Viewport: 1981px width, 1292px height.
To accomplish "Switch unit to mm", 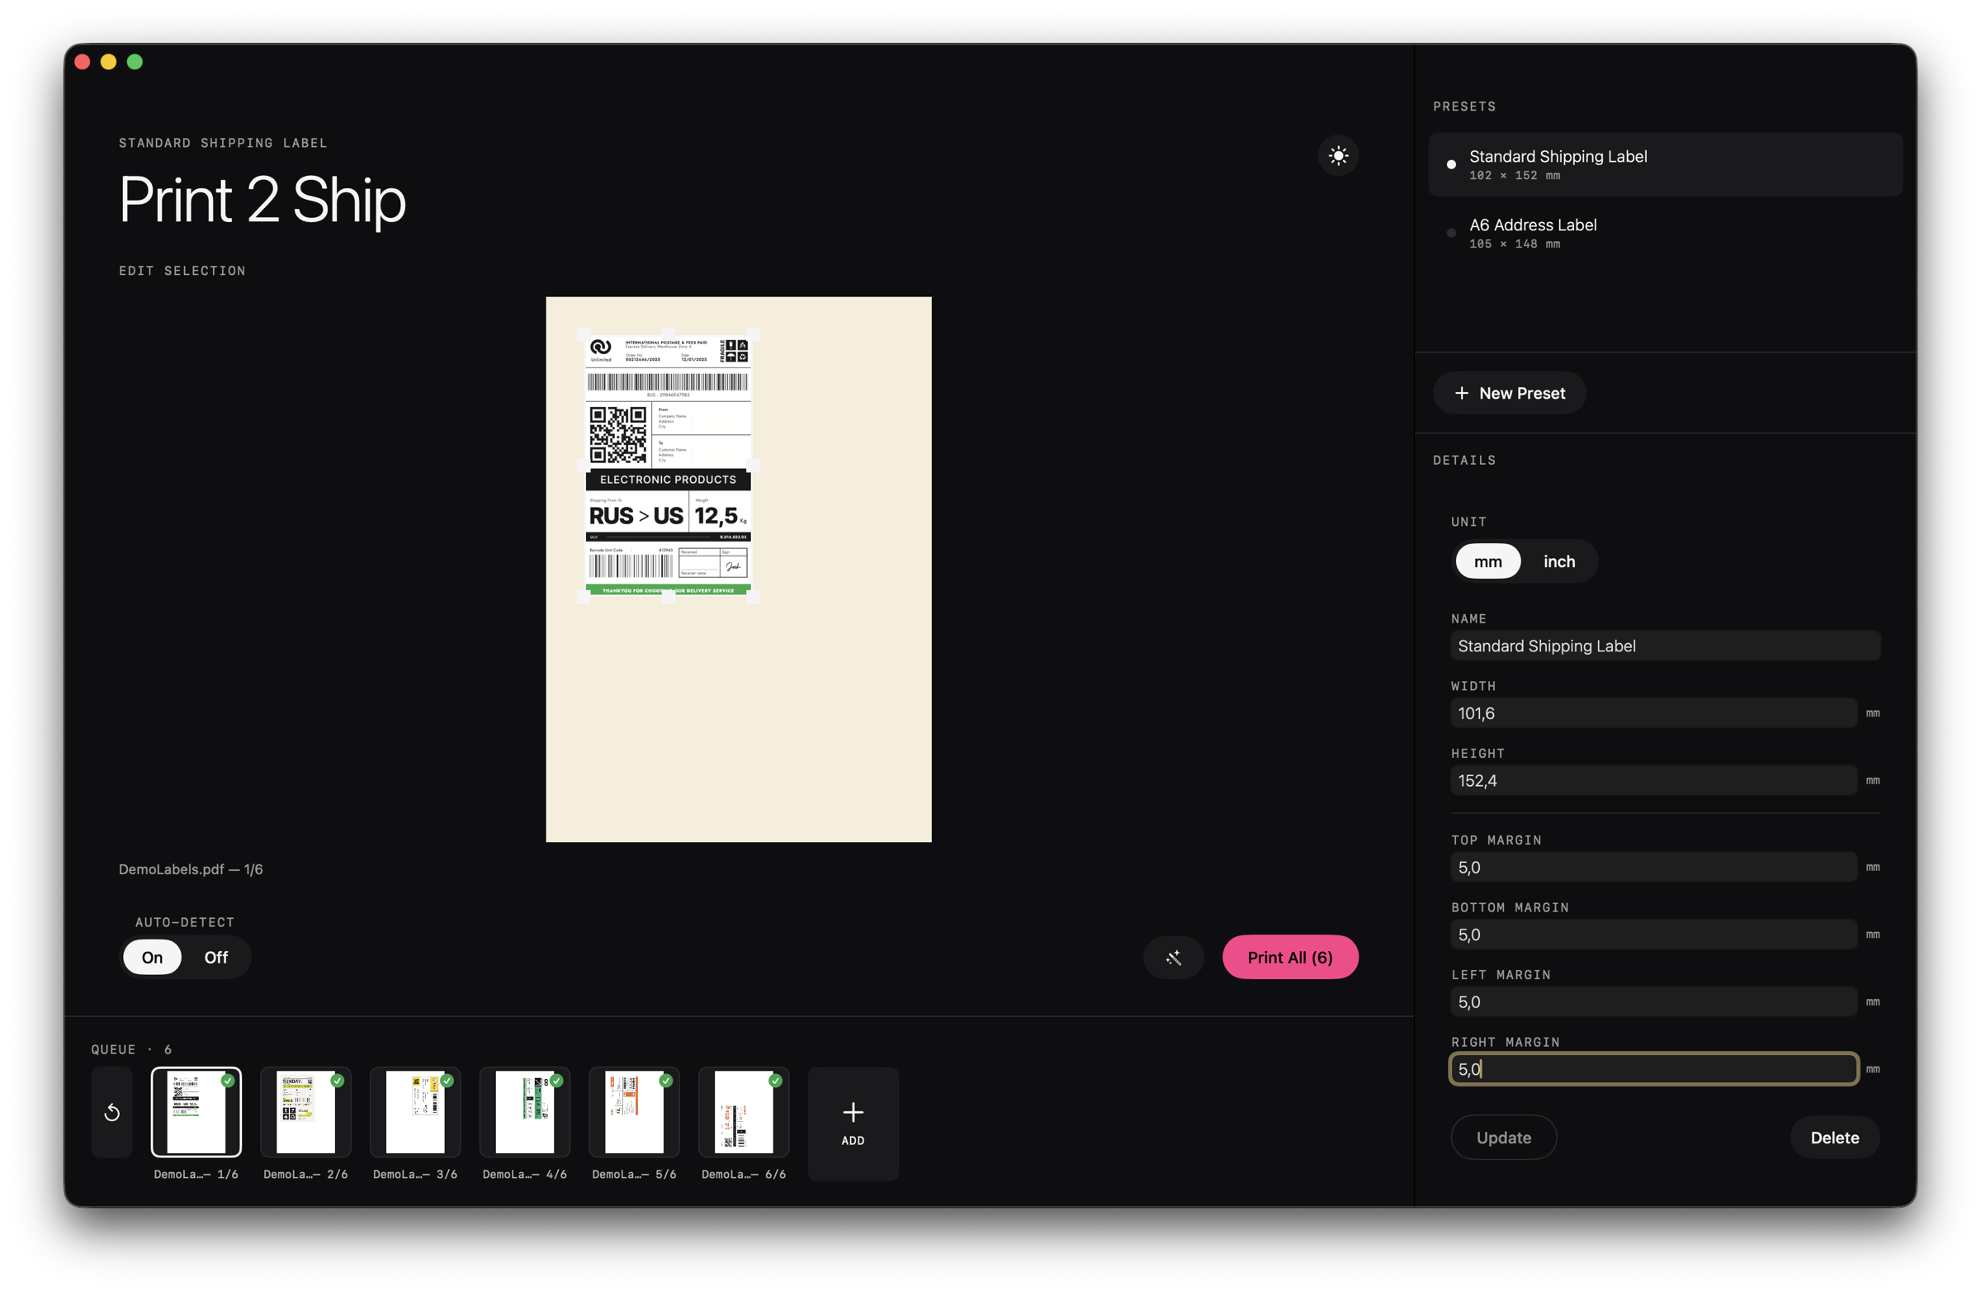I will (x=1487, y=561).
